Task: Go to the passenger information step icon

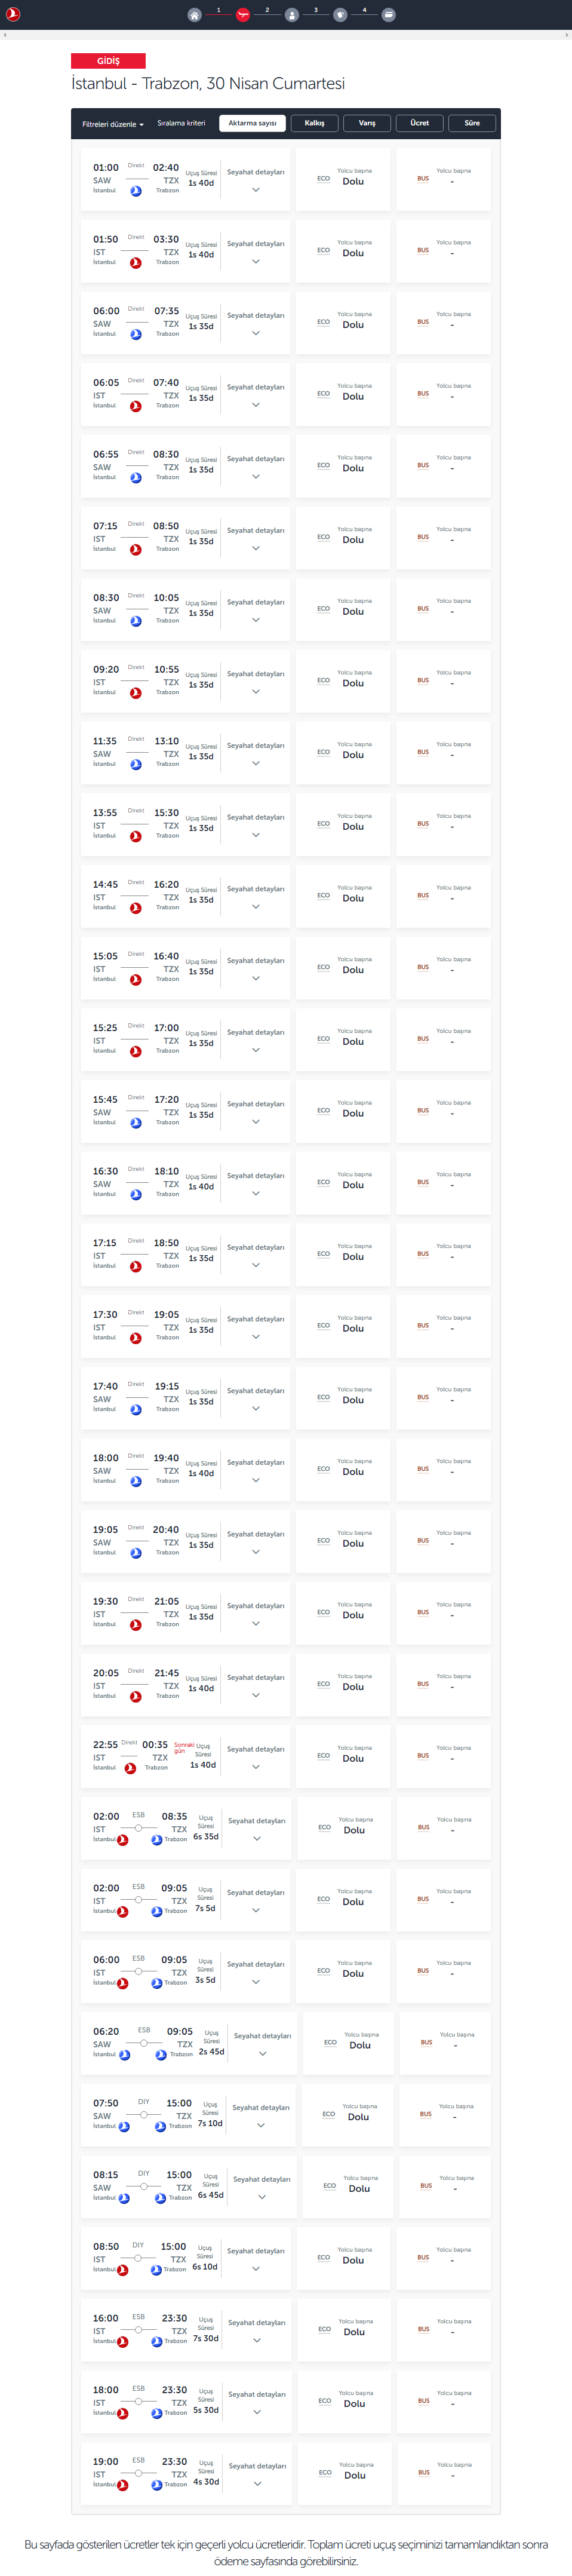Action: (291, 15)
